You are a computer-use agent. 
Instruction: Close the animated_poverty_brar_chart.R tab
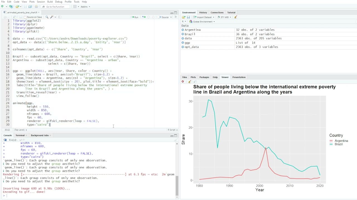point(39,12)
